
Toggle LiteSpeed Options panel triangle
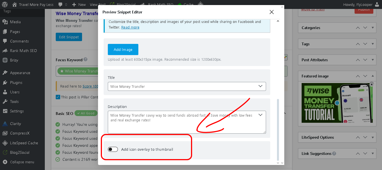[372, 137]
